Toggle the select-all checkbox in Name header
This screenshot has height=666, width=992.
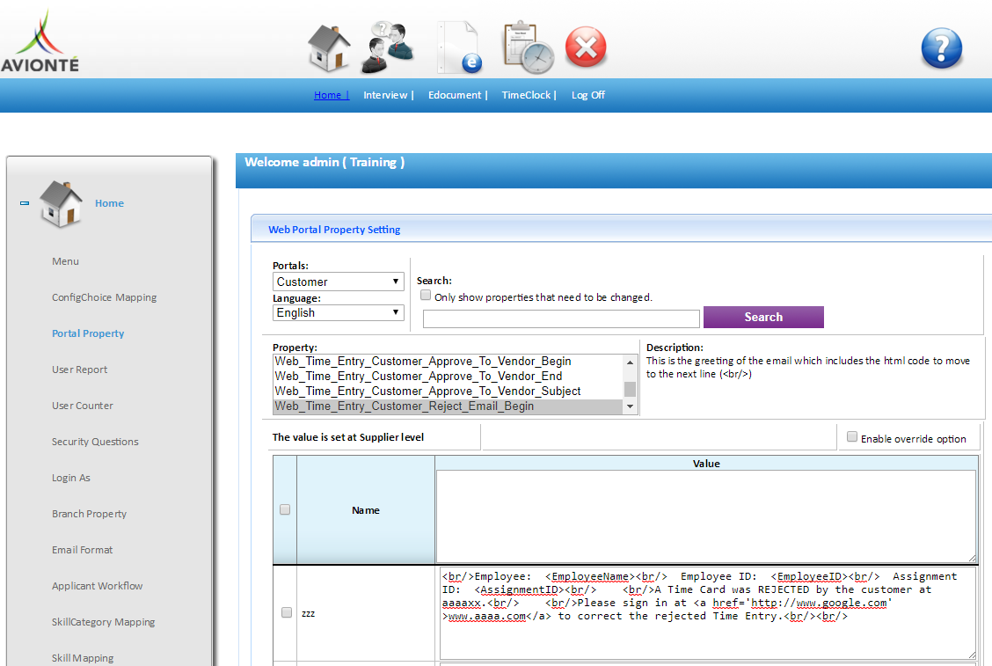tap(285, 509)
